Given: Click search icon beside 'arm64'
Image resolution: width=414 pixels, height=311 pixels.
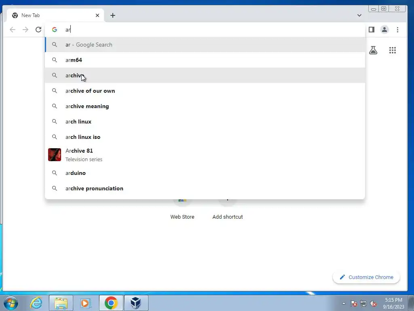Looking at the screenshot, I should pos(55,60).
